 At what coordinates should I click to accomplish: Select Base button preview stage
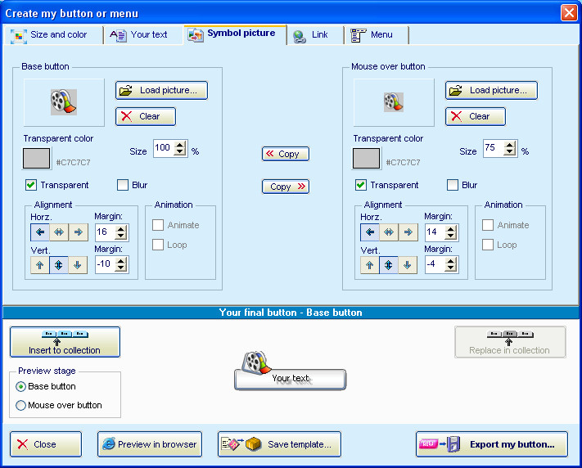20,387
